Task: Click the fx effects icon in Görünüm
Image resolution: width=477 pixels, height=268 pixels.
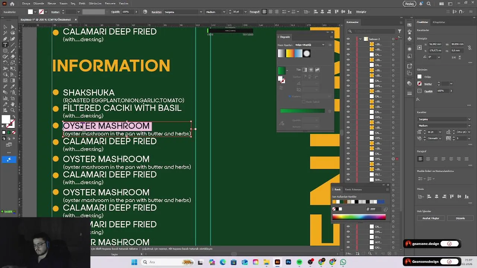Action: click(x=418, y=99)
